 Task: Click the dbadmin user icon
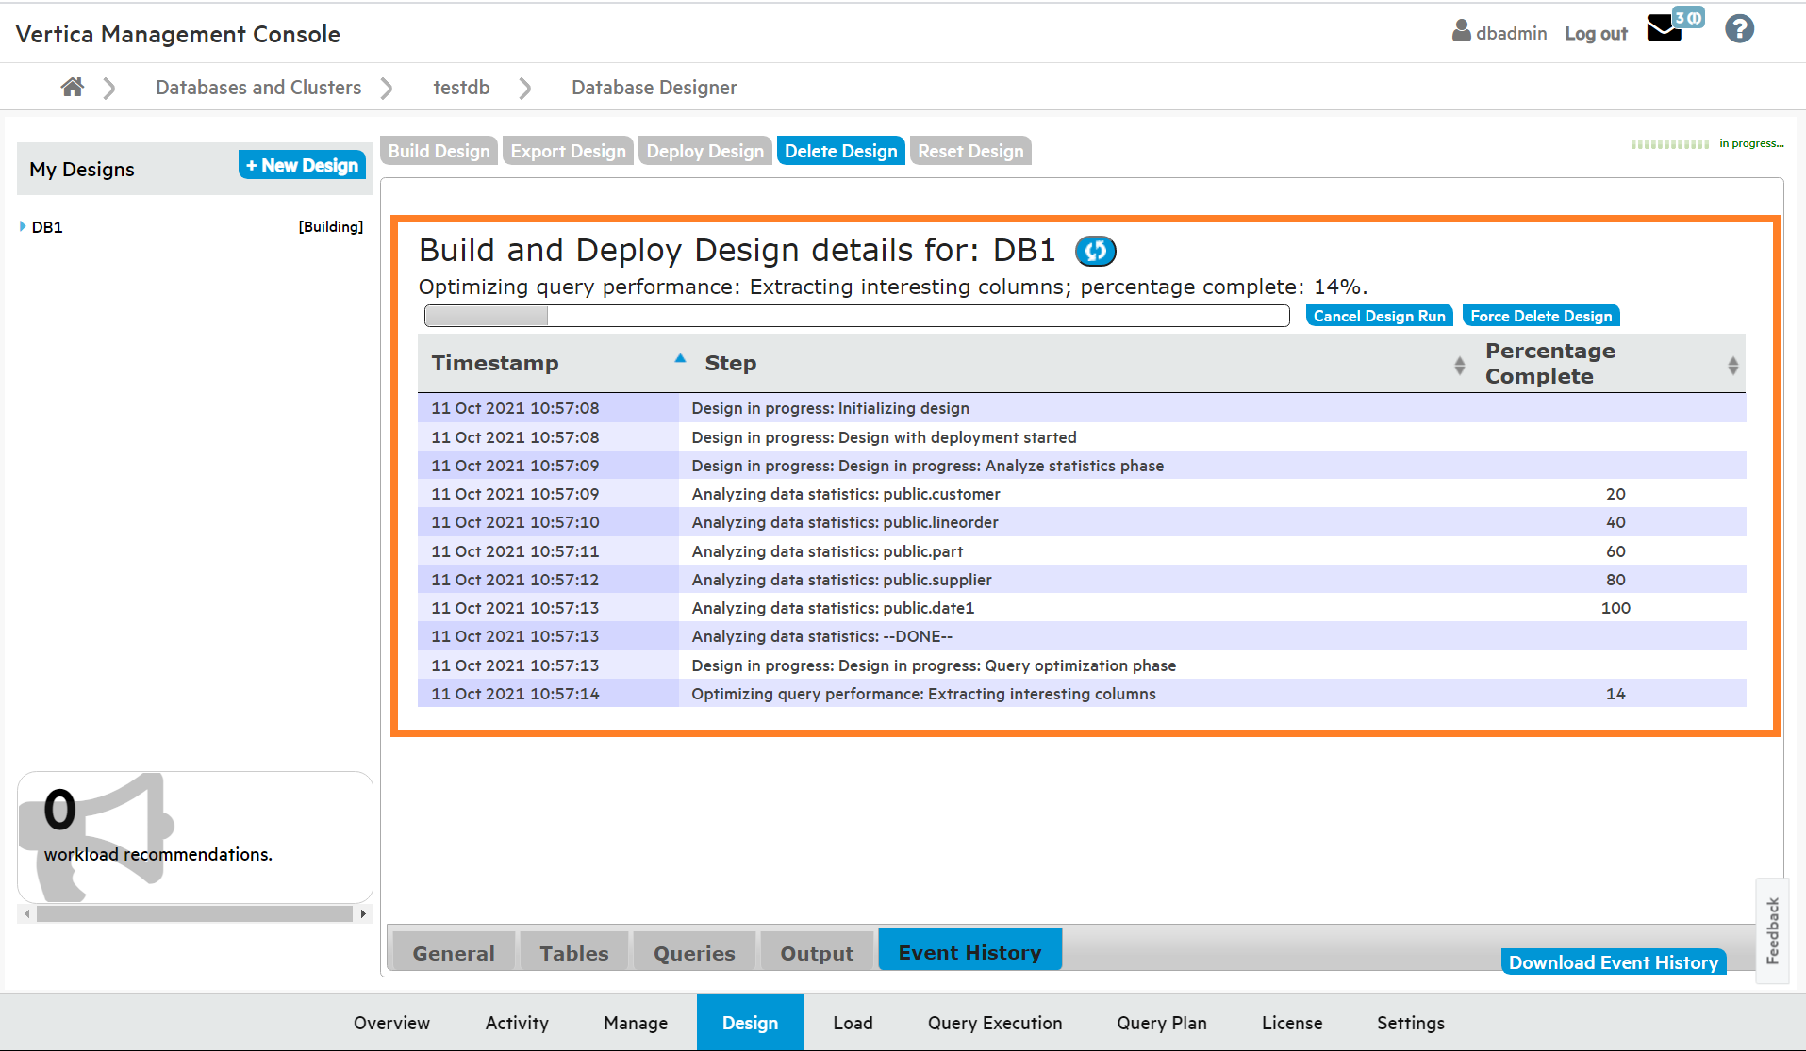point(1461,32)
